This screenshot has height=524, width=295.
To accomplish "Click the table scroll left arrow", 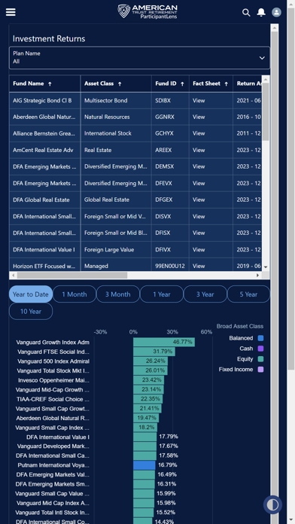I will click(13, 276).
